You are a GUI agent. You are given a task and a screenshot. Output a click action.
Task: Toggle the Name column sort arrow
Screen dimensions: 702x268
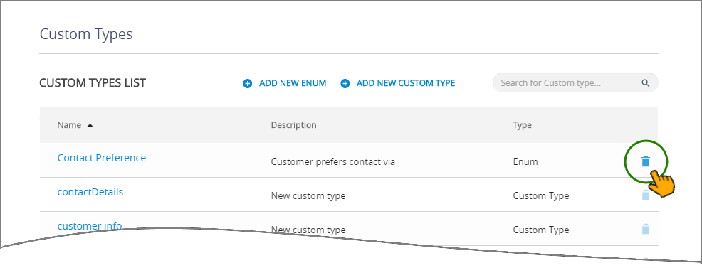90,126
